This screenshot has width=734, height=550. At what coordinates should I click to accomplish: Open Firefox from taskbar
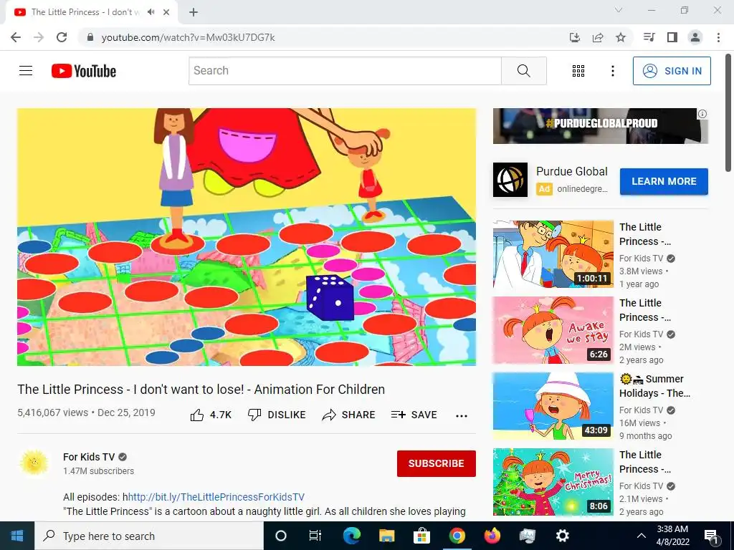[x=492, y=536]
